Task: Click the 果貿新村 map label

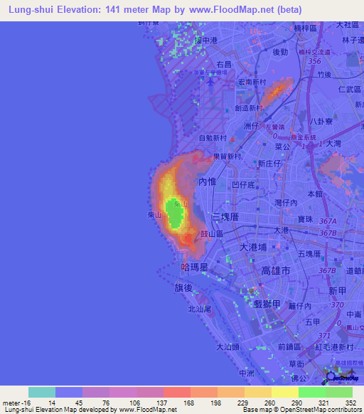Action: [227, 156]
